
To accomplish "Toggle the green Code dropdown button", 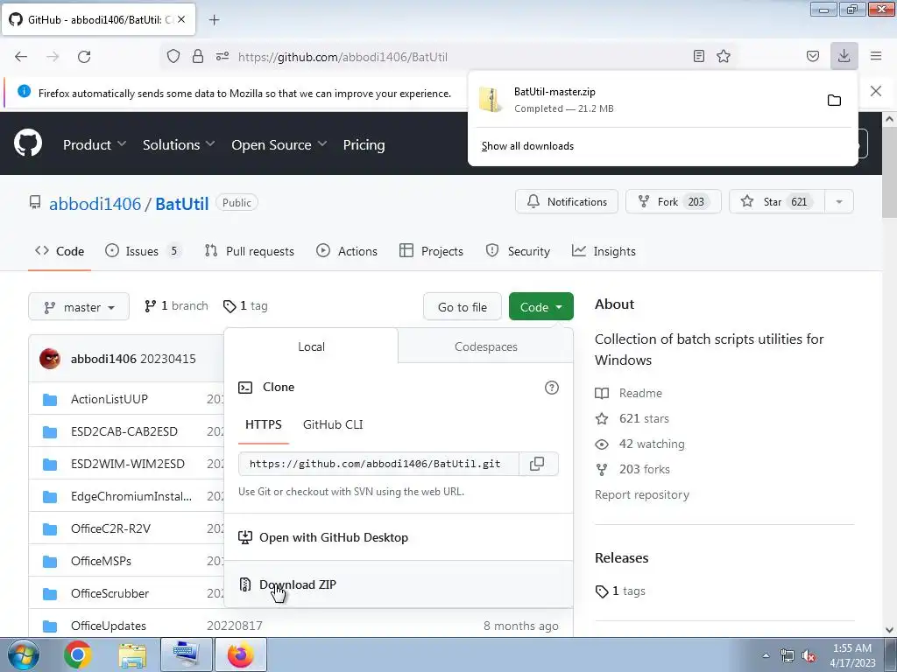I will pos(541,307).
